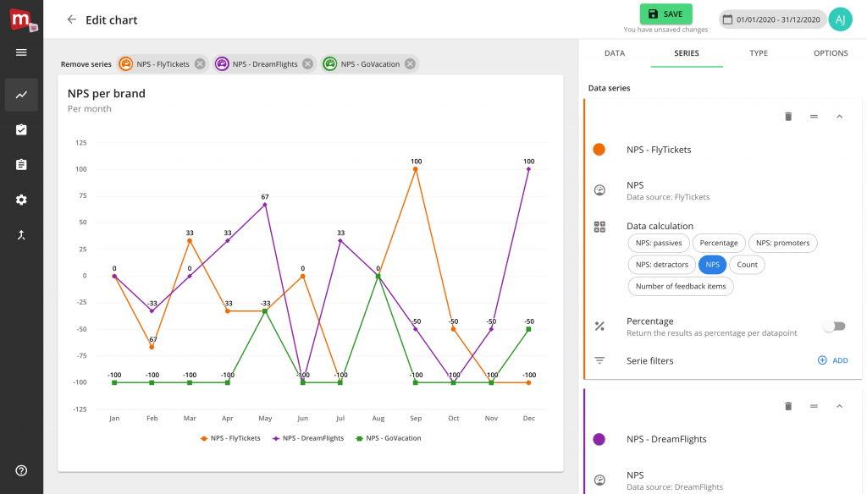Click the filter icon beside Serie filters
The width and height of the screenshot is (867, 494).
599,360
